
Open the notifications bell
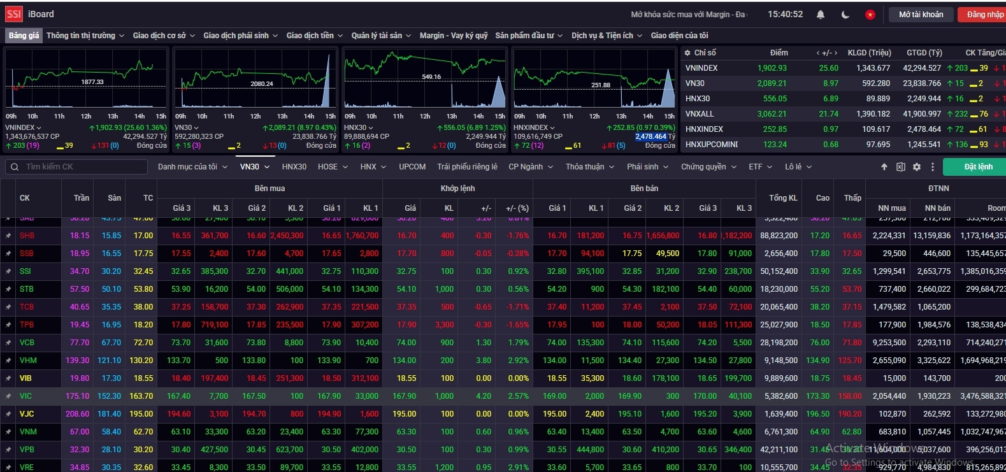pos(821,15)
